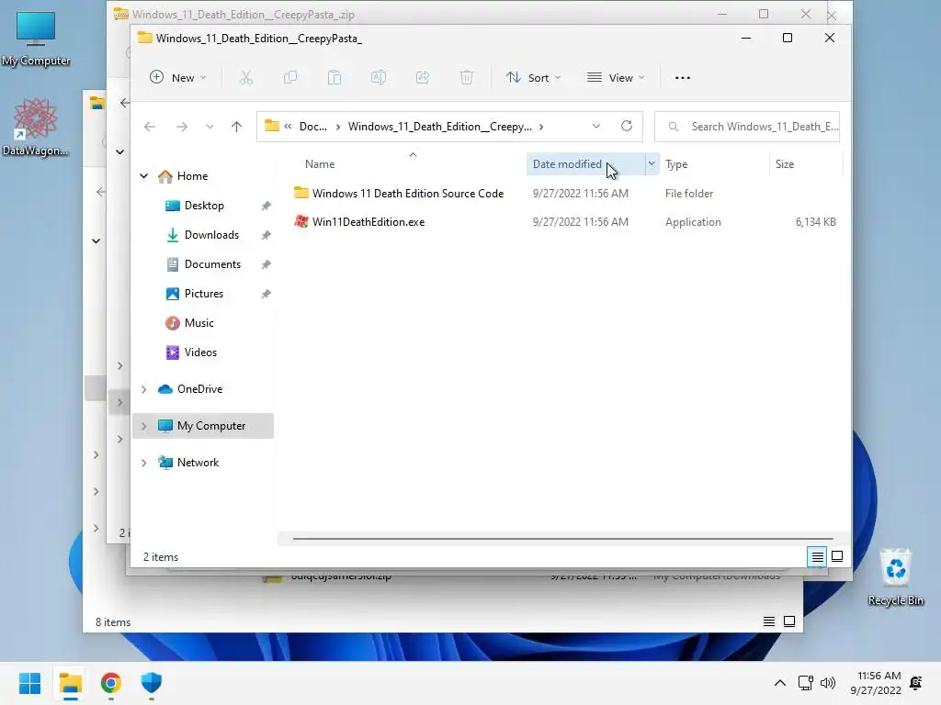This screenshot has height=705, width=941.
Task: Select Music in navigation pane
Action: click(198, 323)
